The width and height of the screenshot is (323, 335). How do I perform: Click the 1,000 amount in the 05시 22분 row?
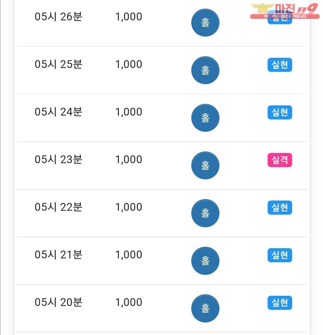[129, 207]
